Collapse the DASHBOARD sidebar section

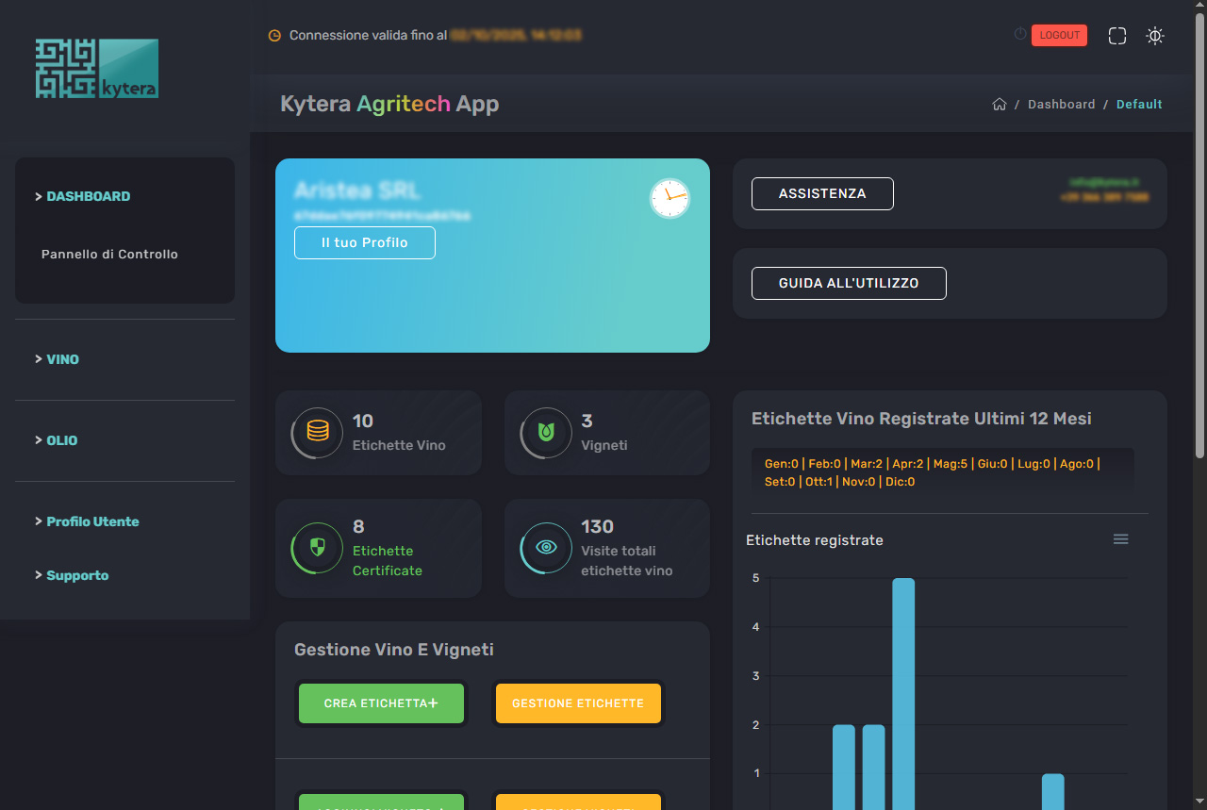[88, 196]
